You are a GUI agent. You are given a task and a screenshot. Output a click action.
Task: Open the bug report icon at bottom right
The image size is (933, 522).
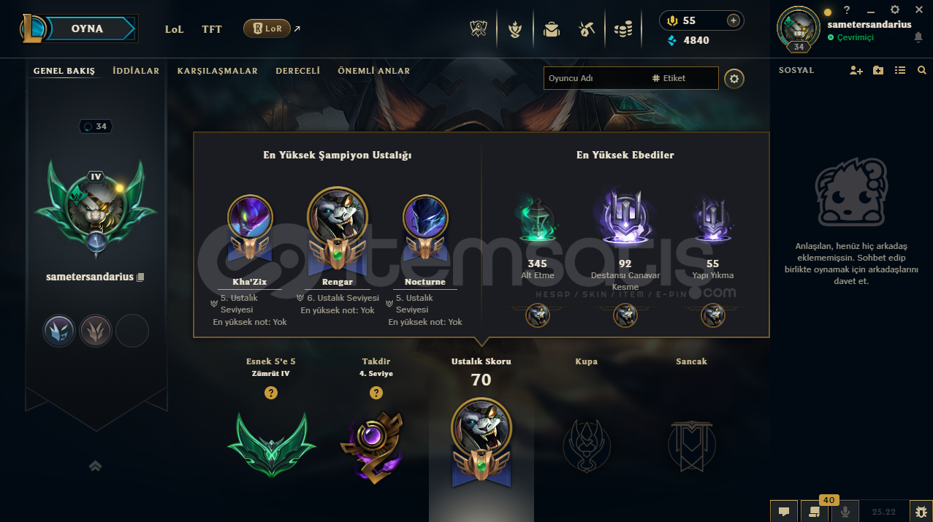(921, 512)
